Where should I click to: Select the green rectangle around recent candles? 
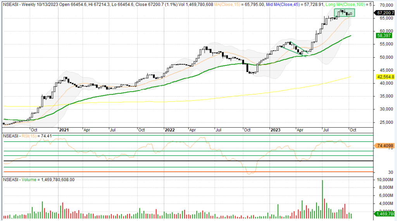(x=344, y=9)
